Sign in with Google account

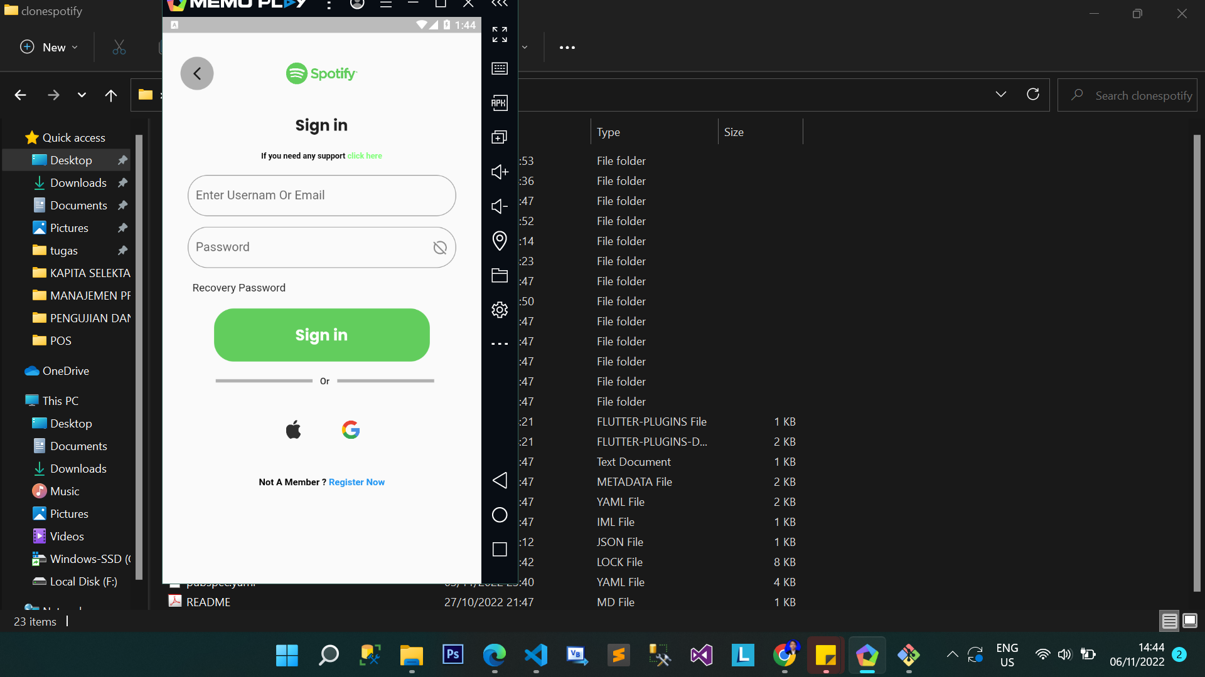(350, 429)
